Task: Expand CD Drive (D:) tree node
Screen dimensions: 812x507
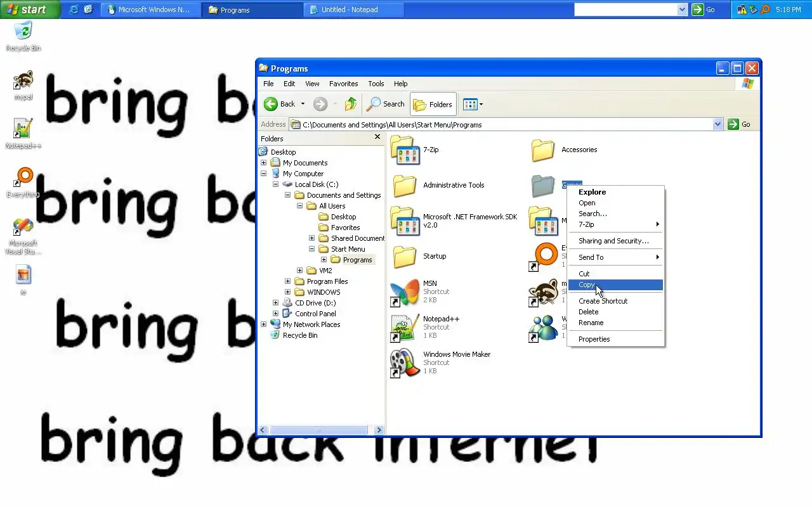Action: point(275,303)
